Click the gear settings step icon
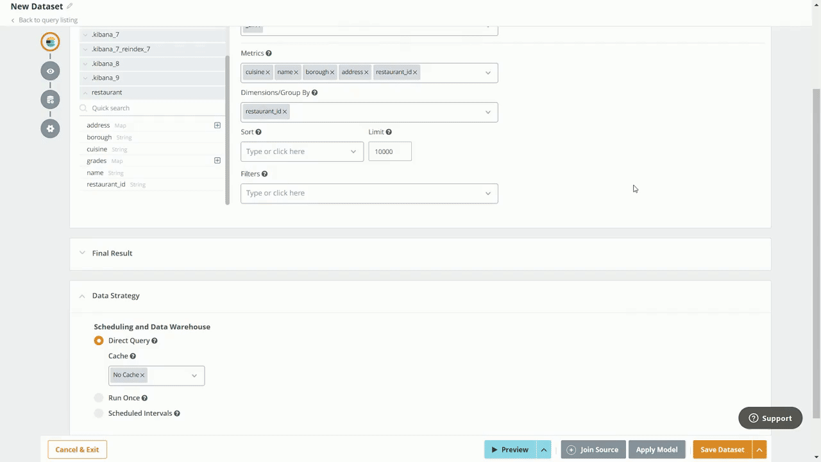 (50, 129)
